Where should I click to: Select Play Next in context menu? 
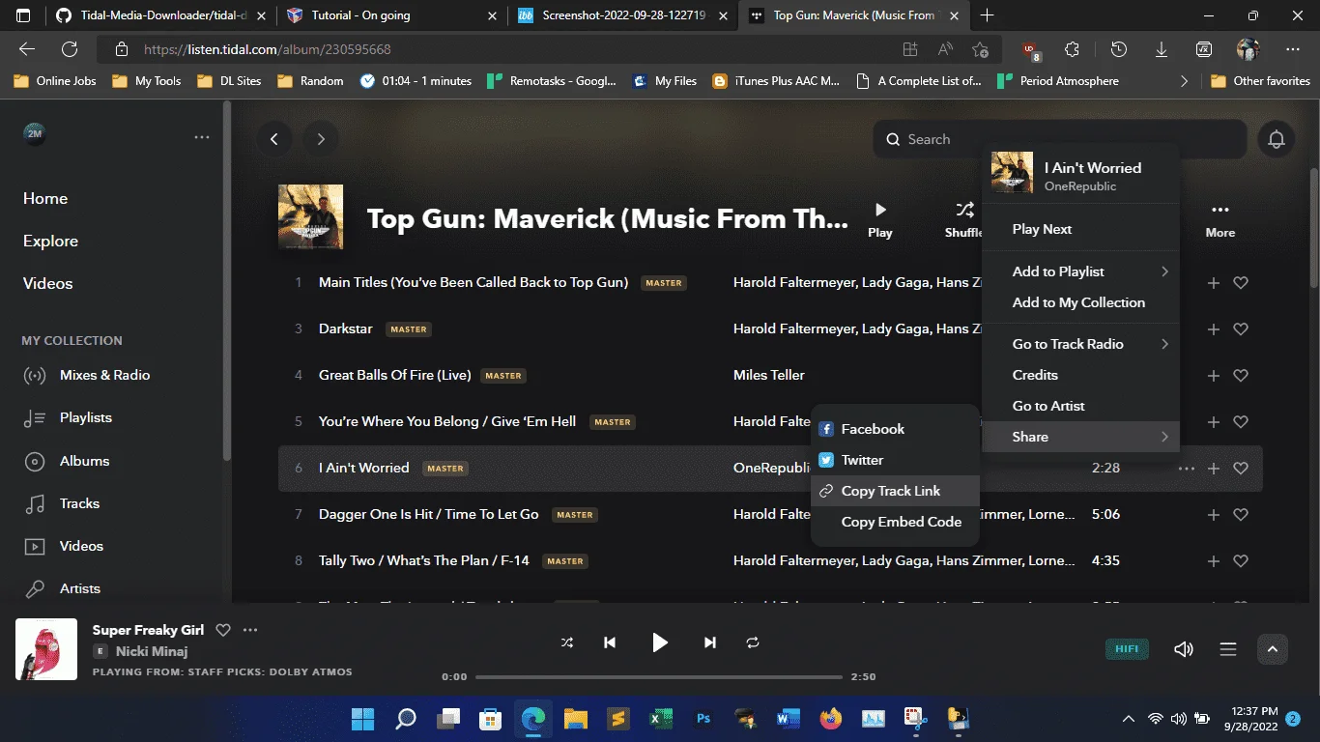click(x=1081, y=229)
